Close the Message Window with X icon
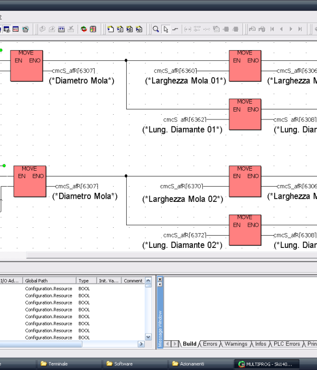Image resolution: width=317 pixels, height=370 pixels. 160,279
